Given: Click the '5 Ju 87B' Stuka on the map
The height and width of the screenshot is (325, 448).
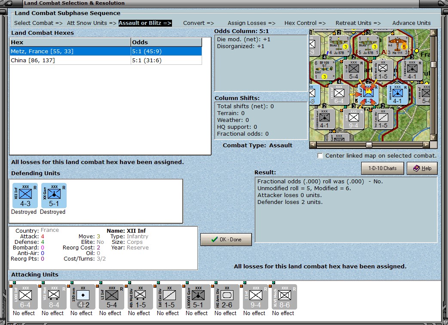Looking at the screenshot, I should (x=368, y=46).
